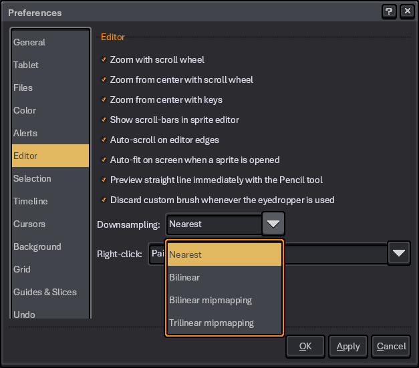Screen dimensions: 419x368
Task: Expand the Right-click action dropdown arrow
Action: pos(399,253)
